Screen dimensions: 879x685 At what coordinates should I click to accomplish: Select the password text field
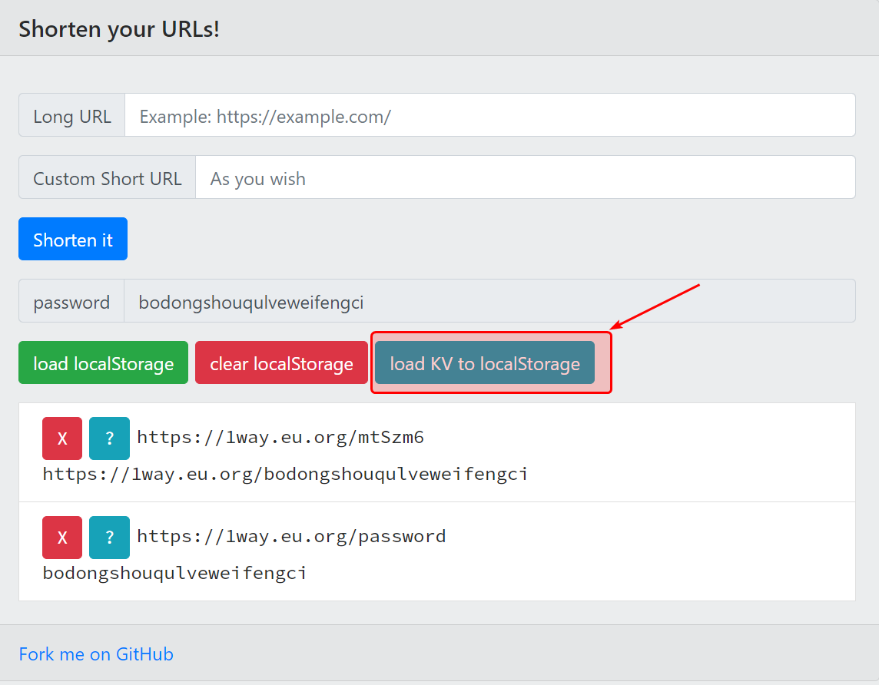pyautogui.click(x=489, y=302)
